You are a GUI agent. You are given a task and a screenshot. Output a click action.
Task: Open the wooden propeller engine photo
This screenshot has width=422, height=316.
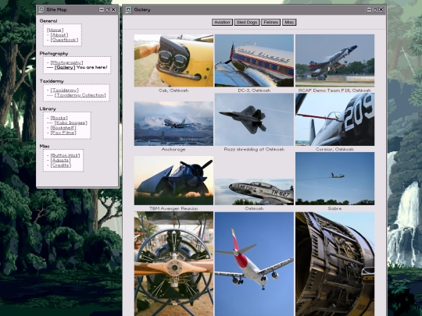point(173,264)
